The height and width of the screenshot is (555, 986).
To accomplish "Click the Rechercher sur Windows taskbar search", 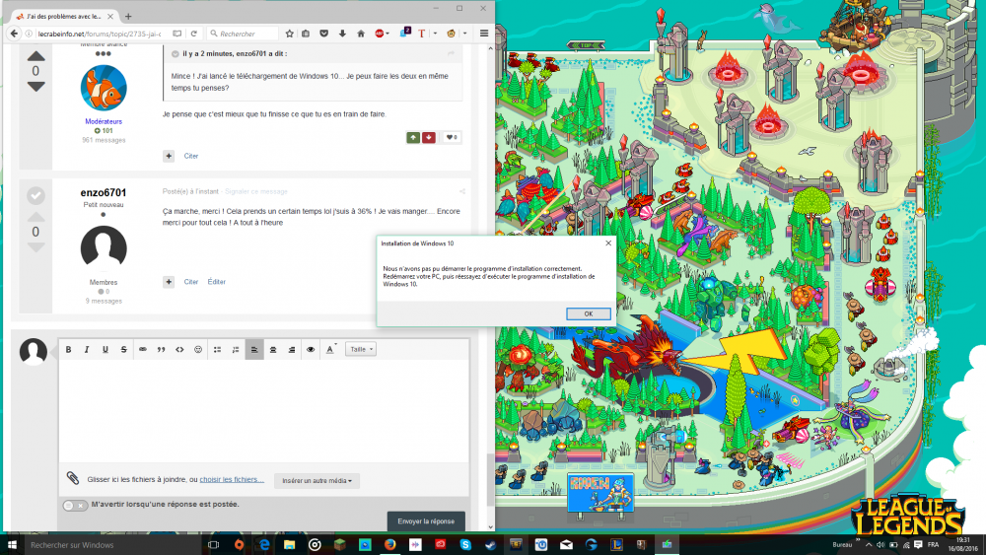I will click(112, 545).
